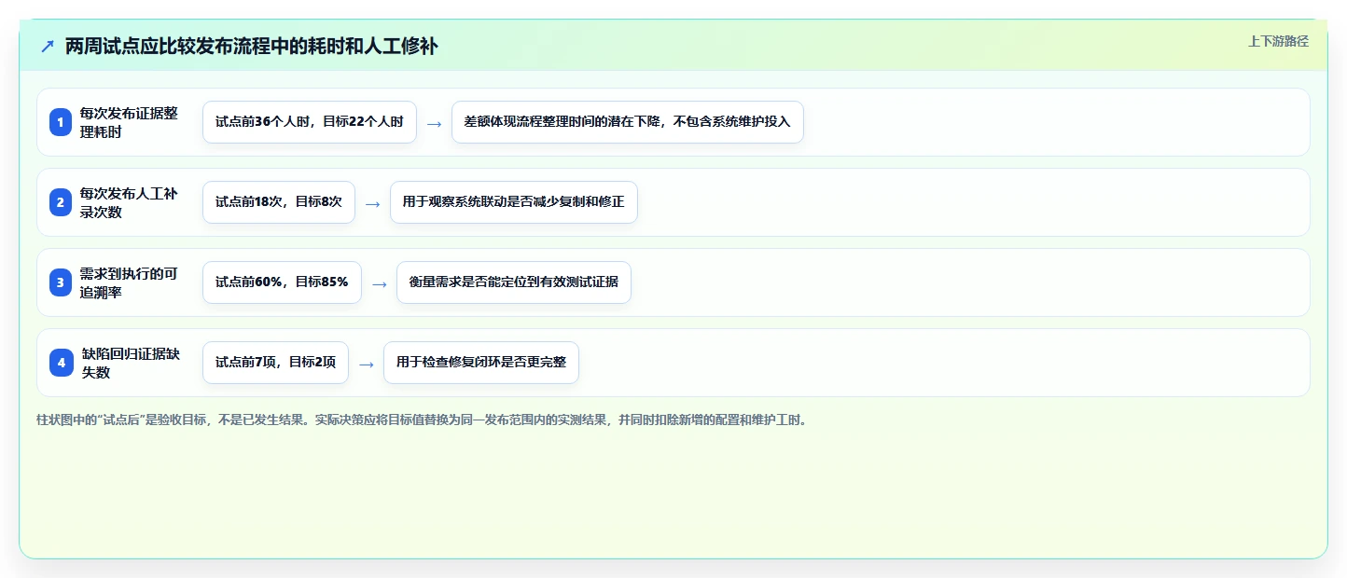Viewport: 1347px width, 578px height.
Task: Click the box 用于检查修复闭环是否更完整
Action: tap(481, 363)
